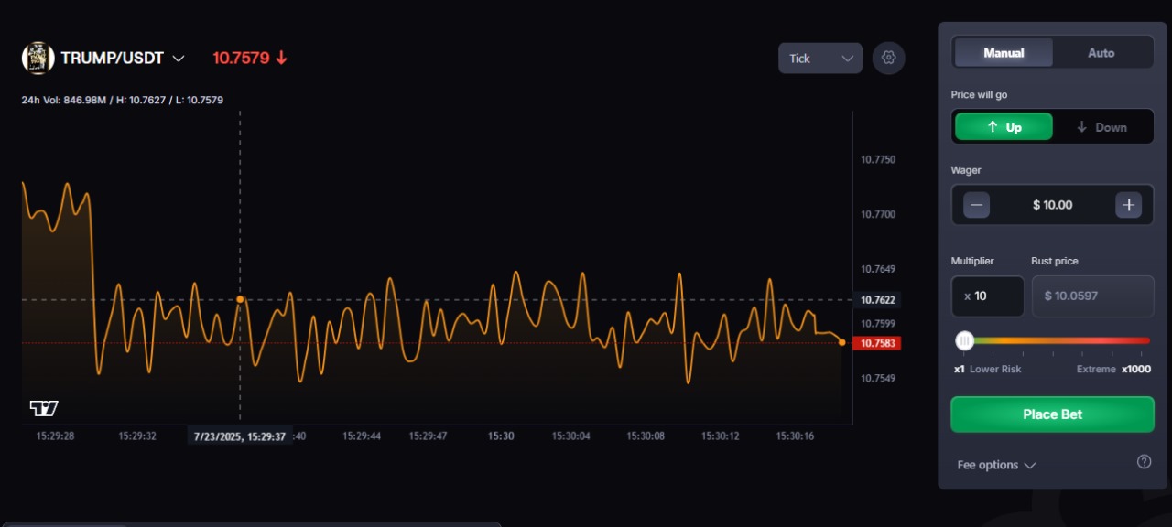
Task: Click the 10.7599 price axis label
Action: pos(877,324)
